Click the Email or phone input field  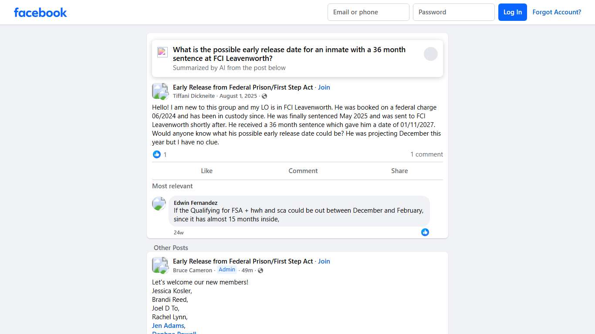point(368,12)
